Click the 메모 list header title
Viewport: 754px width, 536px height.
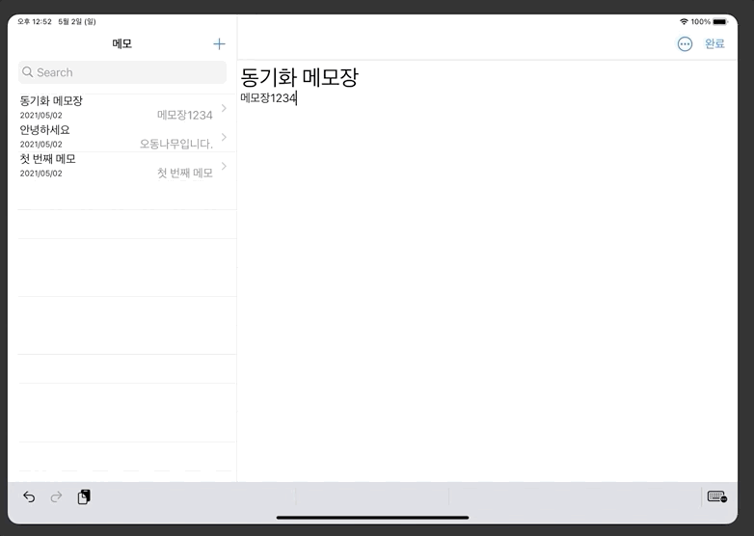tap(122, 43)
